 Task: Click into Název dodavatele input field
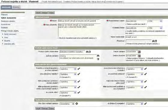tap(146, 37)
